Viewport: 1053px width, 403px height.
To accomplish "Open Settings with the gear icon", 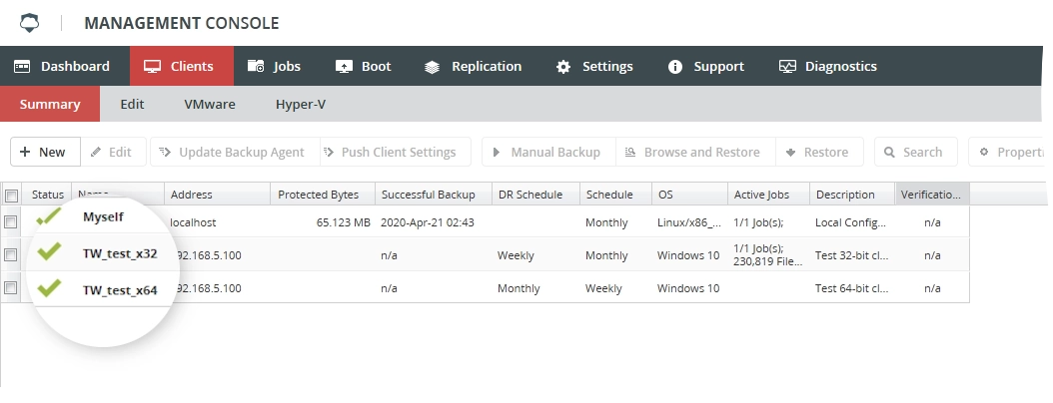I will click(x=594, y=67).
